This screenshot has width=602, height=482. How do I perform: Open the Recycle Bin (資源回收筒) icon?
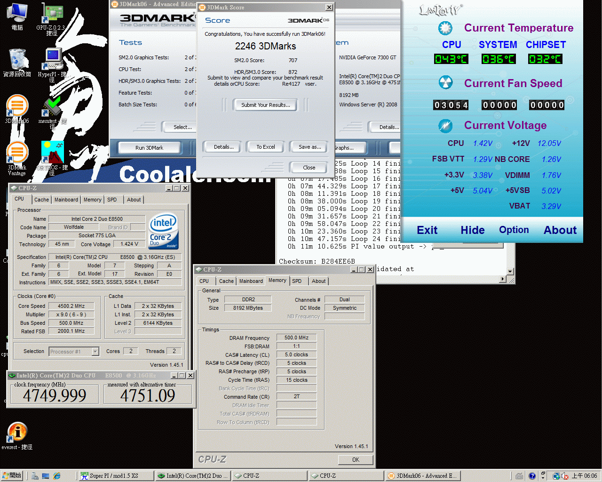pos(17,63)
